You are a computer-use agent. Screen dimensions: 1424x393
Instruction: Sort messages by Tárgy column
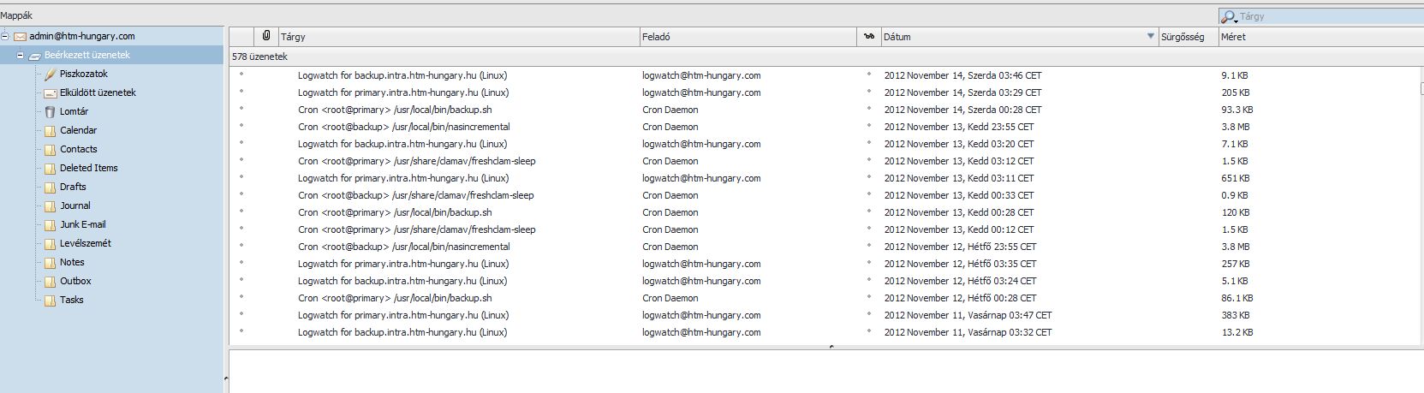coord(458,37)
